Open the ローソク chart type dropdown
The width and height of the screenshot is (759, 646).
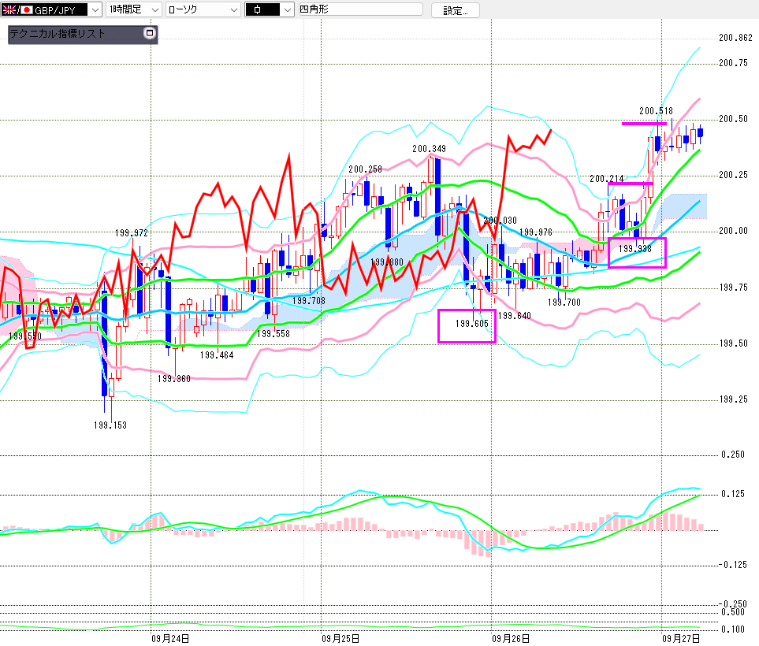pyautogui.click(x=233, y=10)
